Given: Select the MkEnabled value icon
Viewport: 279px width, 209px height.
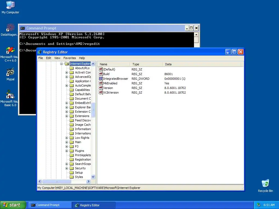Looking at the screenshot, I should coord(101,83).
